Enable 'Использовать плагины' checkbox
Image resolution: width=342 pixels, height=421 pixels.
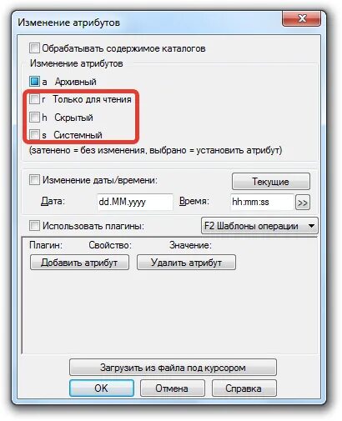coord(34,226)
